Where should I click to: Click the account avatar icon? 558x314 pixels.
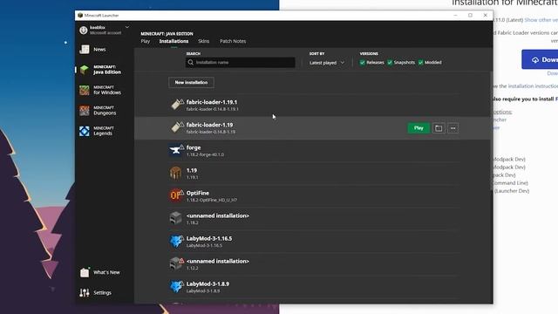pos(84,31)
